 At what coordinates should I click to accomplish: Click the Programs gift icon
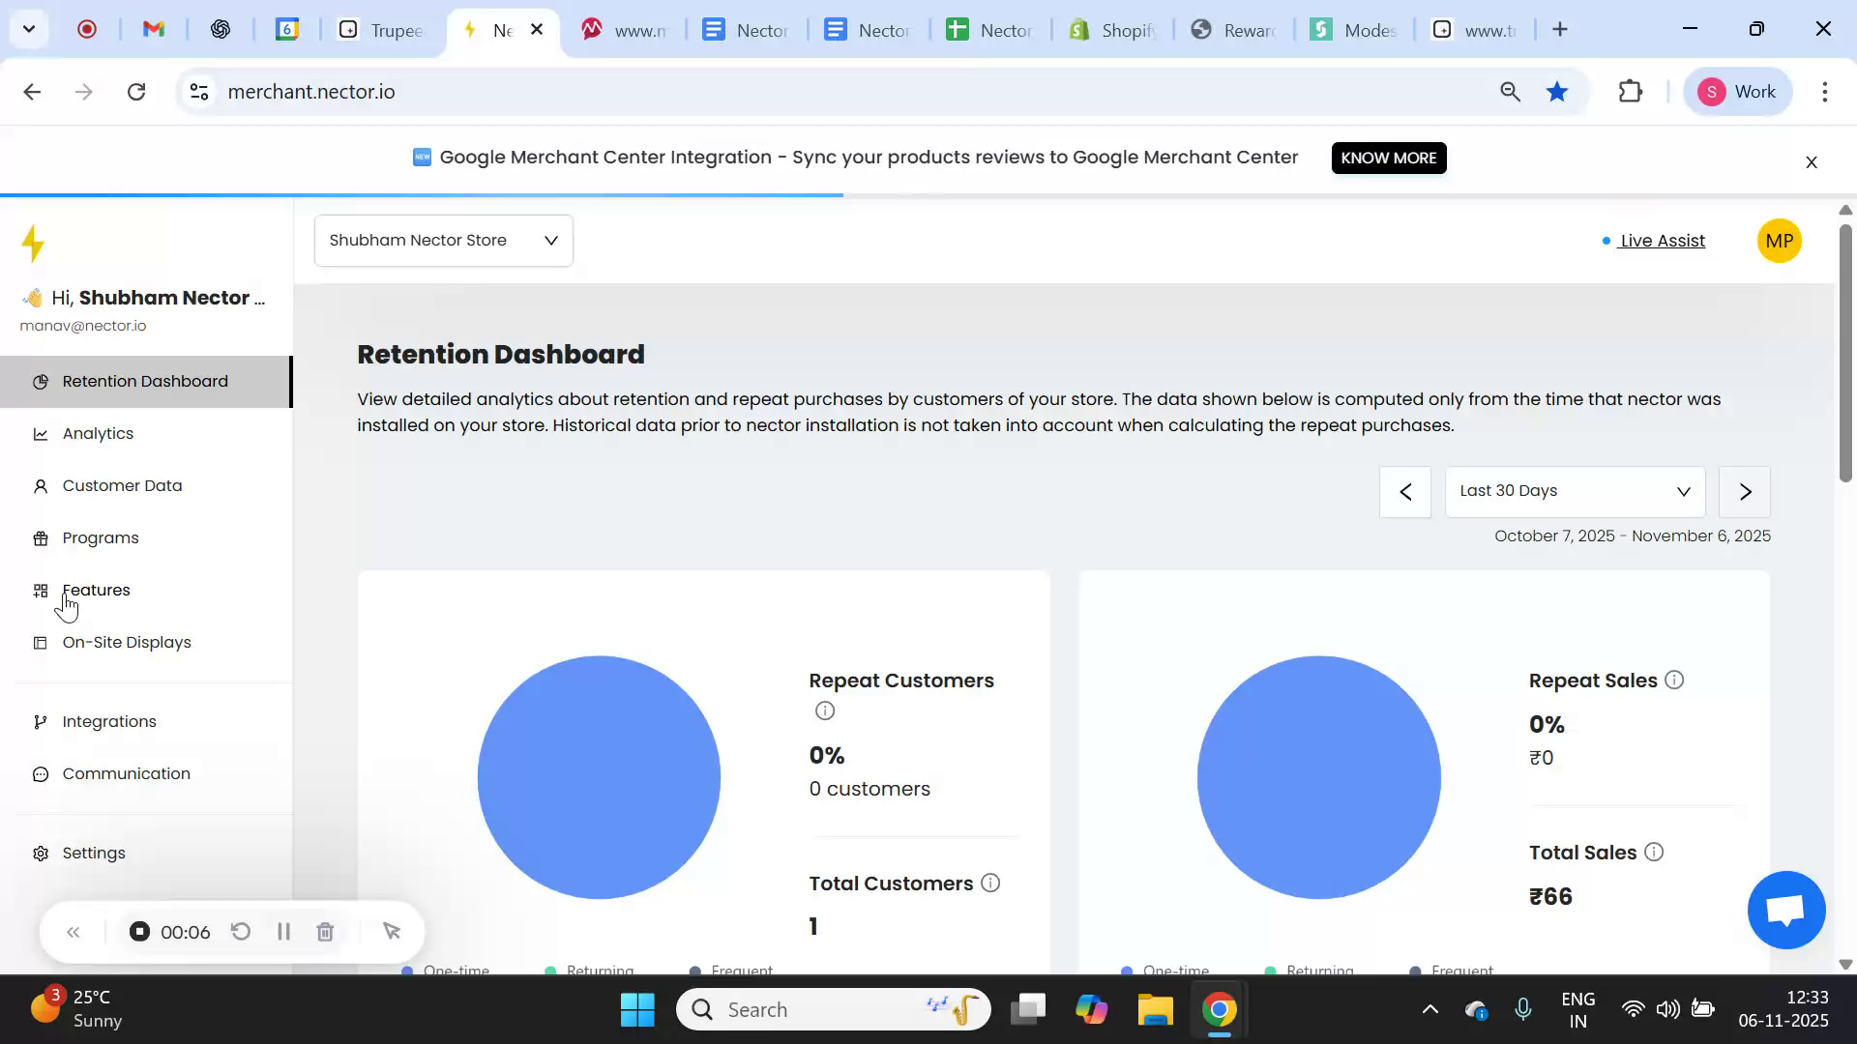40,537
